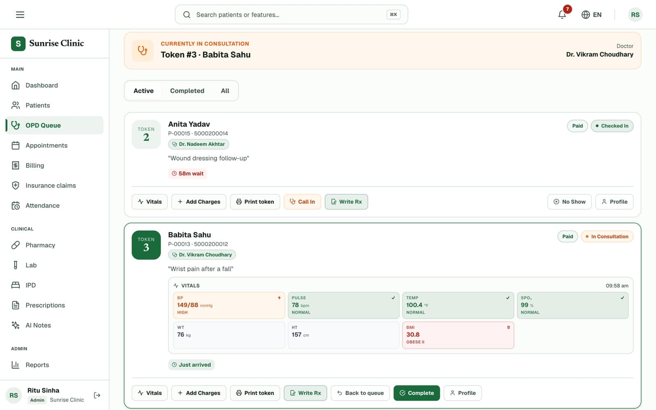
Task: Click the Attendance calendar-clock icon
Action: click(16, 205)
